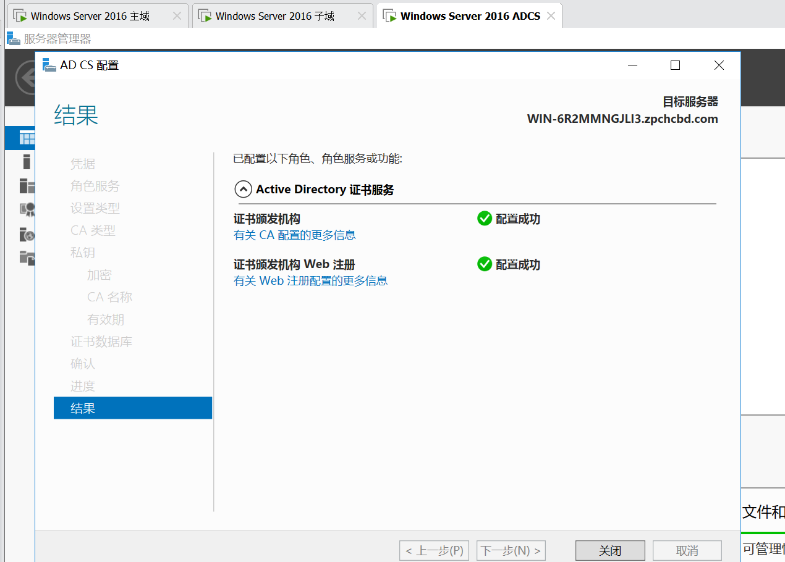Viewport: 785px width, 562px height.
Task: Click green check icon beside 证书颁发机构 status
Action: (x=485, y=219)
